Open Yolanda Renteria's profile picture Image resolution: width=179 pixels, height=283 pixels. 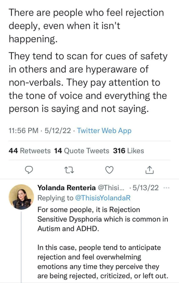click(21, 197)
